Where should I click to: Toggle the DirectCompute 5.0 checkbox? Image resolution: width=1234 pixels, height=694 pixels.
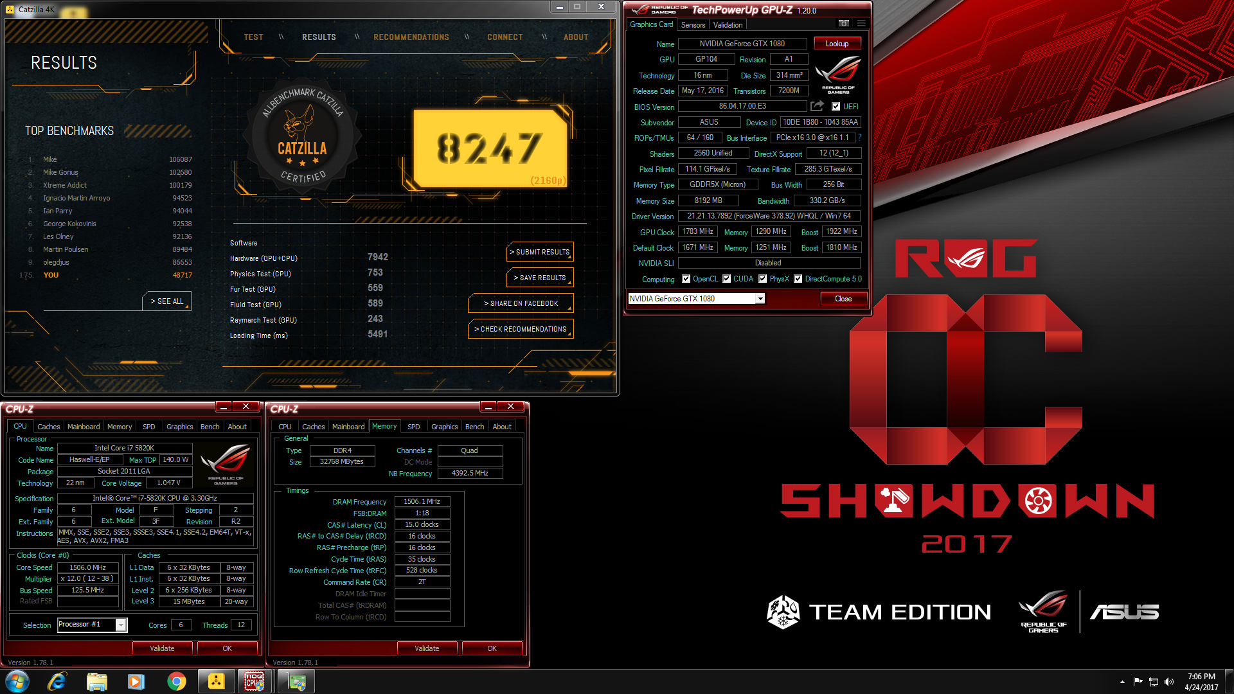coord(798,279)
